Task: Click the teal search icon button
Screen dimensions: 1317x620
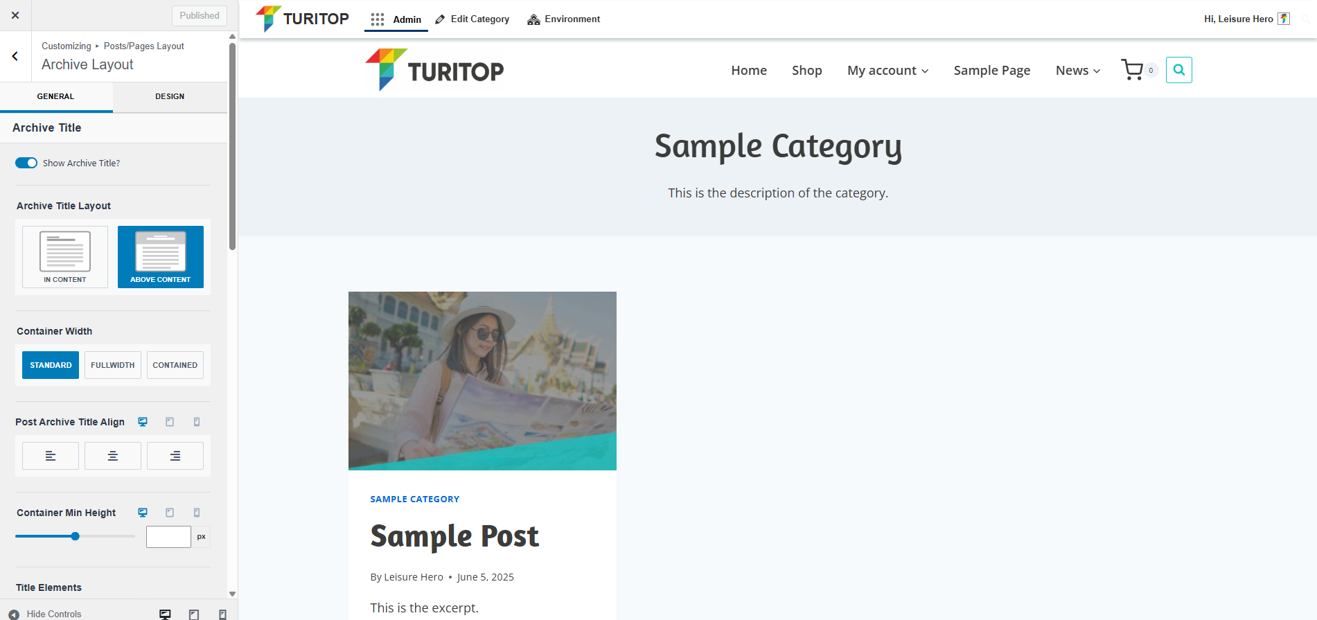Action: click(x=1178, y=70)
